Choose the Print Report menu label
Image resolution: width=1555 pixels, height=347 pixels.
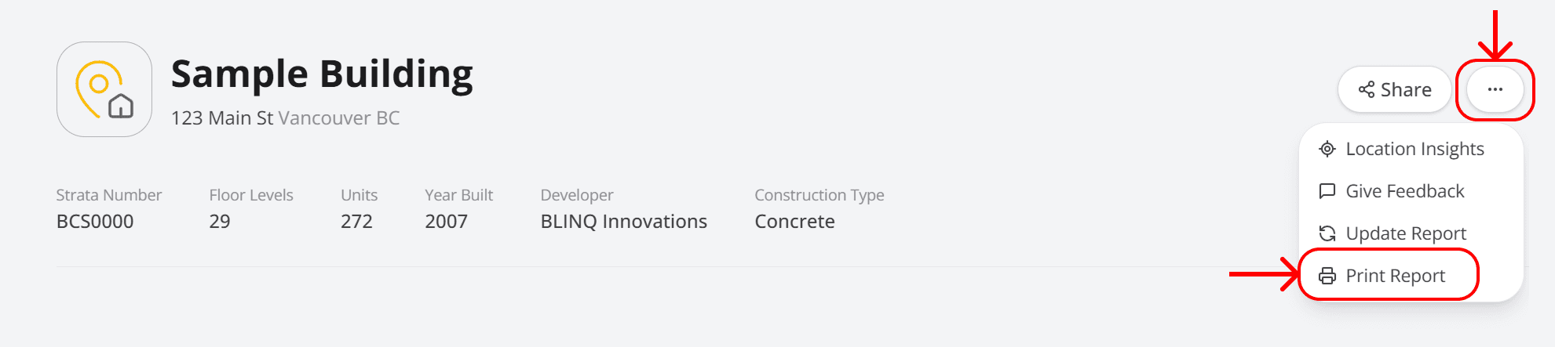[x=1395, y=276]
